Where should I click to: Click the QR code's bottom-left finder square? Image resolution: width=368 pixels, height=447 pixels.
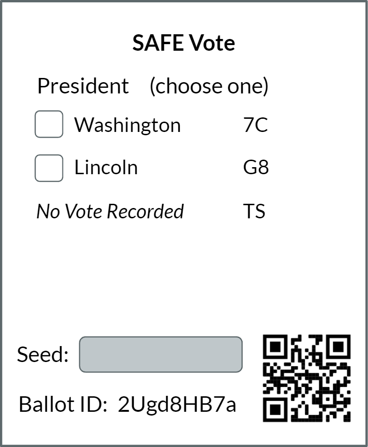(x=275, y=409)
